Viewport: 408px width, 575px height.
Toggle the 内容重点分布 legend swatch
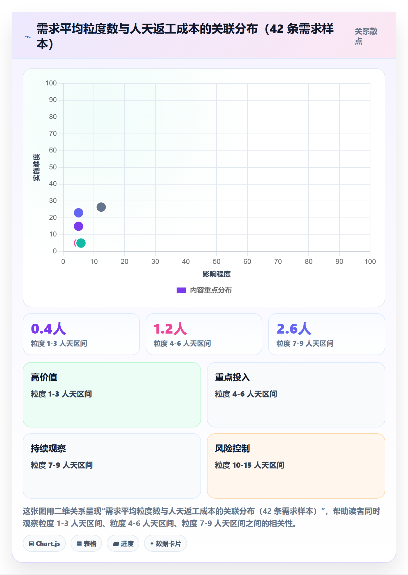click(x=181, y=290)
